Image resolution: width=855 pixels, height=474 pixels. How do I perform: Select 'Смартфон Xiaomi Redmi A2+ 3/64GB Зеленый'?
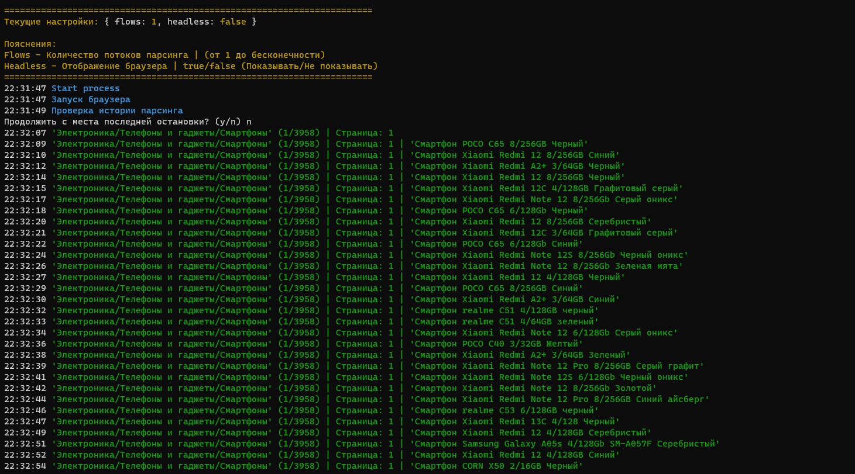pos(520,355)
